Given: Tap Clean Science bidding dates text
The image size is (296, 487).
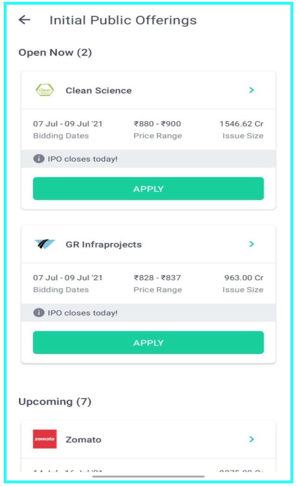Looking at the screenshot, I should [x=68, y=124].
